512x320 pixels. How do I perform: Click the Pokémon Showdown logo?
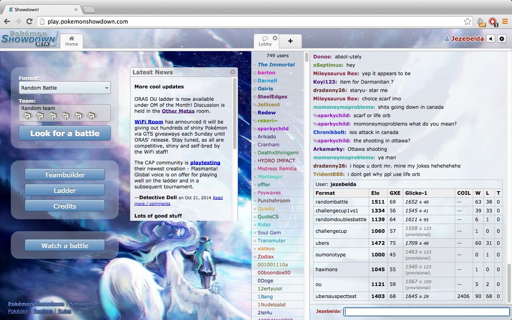29,39
